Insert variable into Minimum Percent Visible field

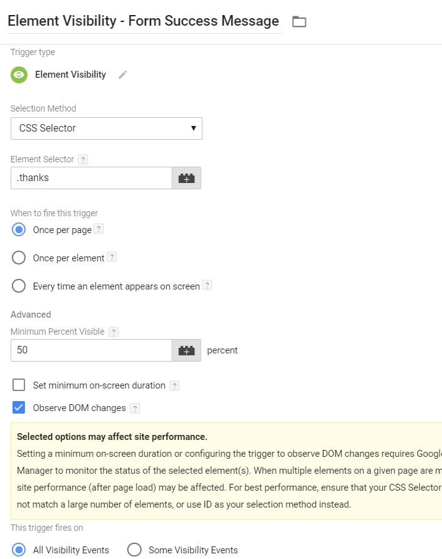pos(186,350)
